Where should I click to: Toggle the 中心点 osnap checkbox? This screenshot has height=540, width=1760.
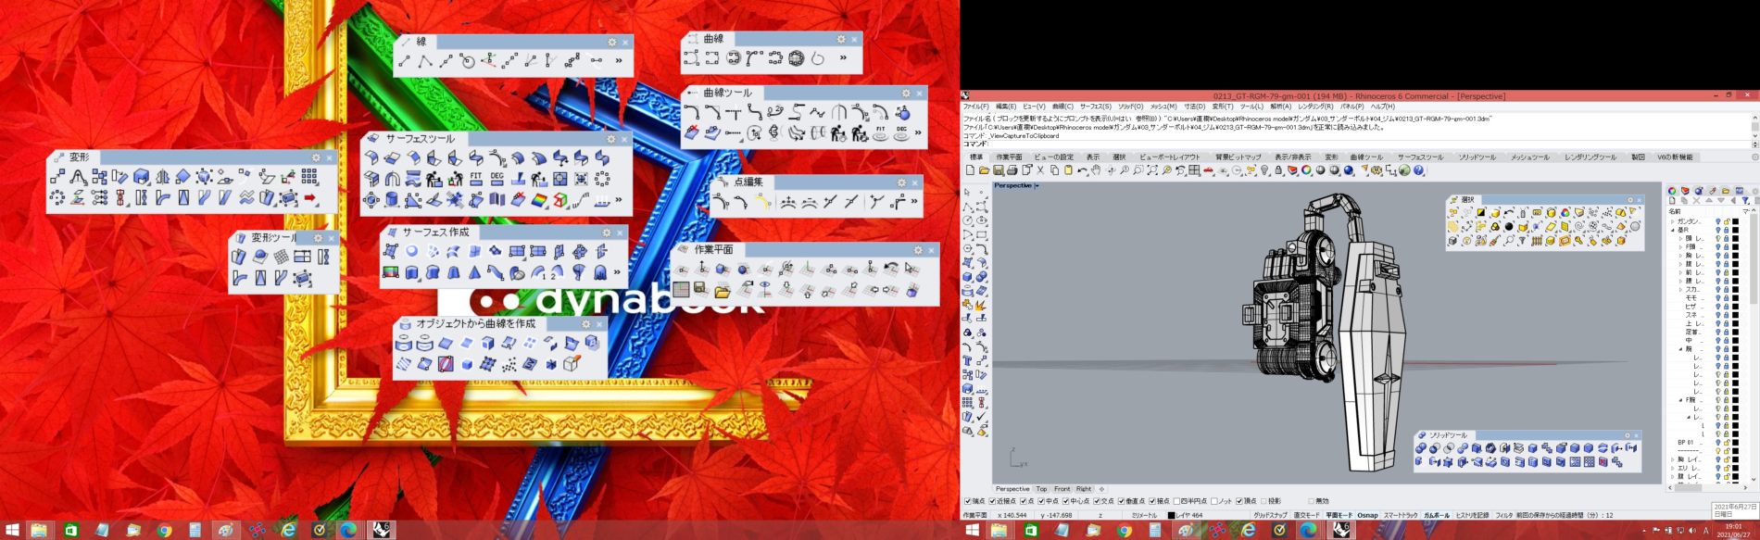pos(1066,501)
